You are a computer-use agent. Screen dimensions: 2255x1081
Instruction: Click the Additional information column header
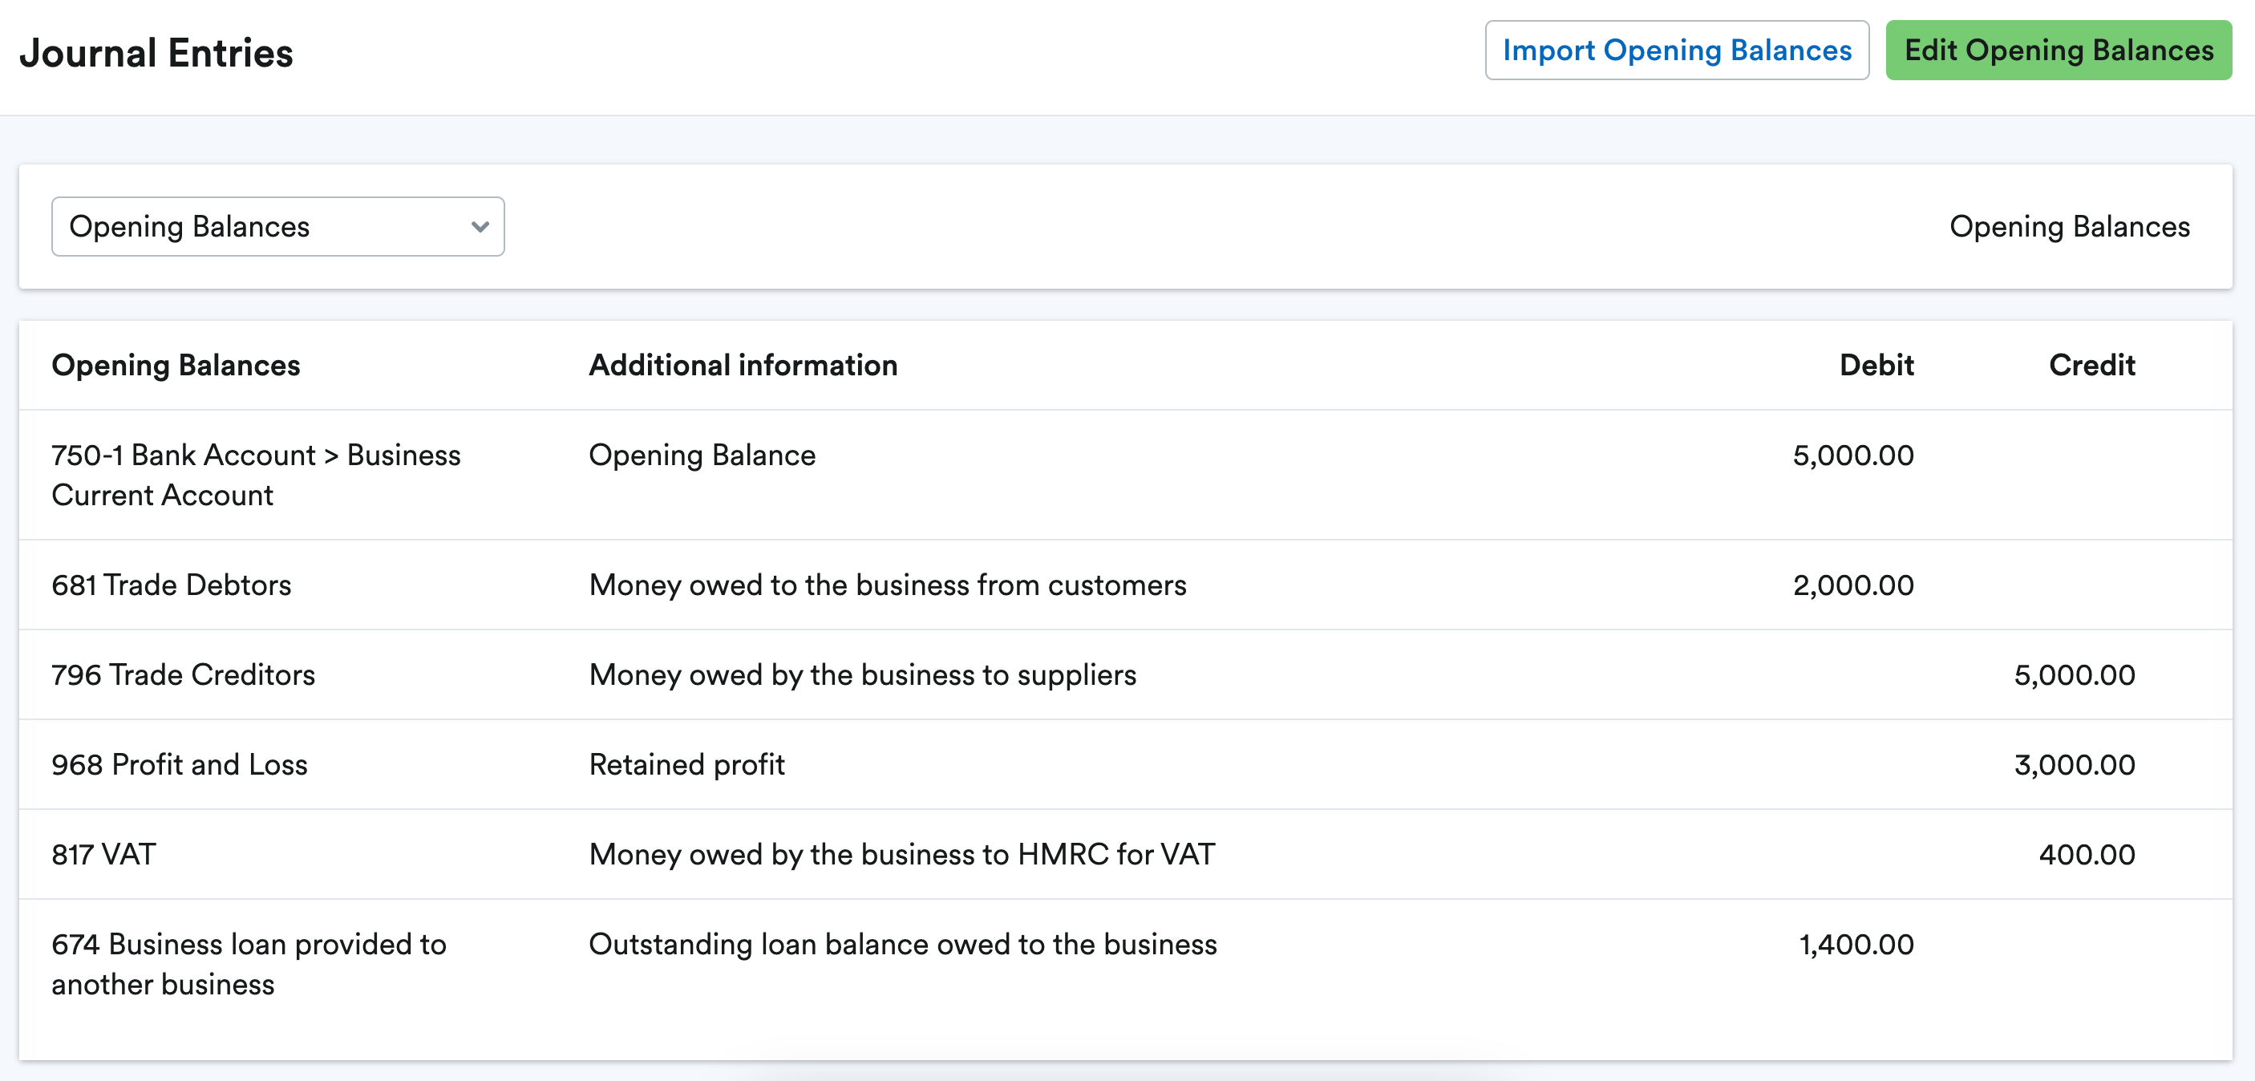click(743, 365)
